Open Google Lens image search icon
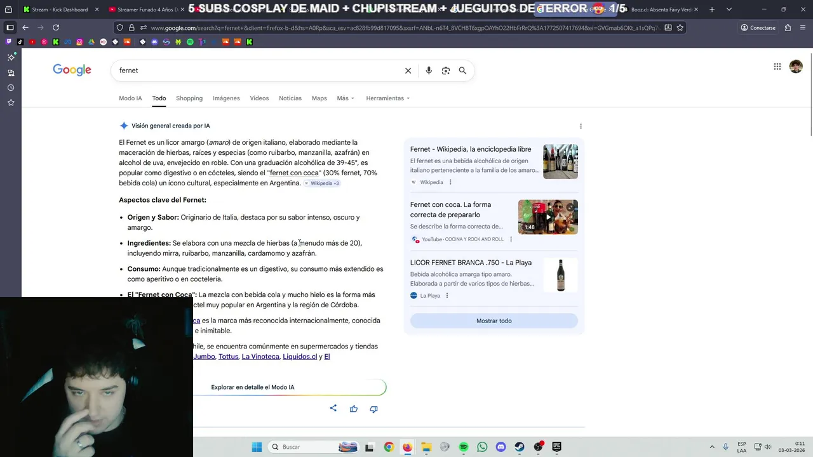This screenshot has height=457, width=813. point(446,70)
